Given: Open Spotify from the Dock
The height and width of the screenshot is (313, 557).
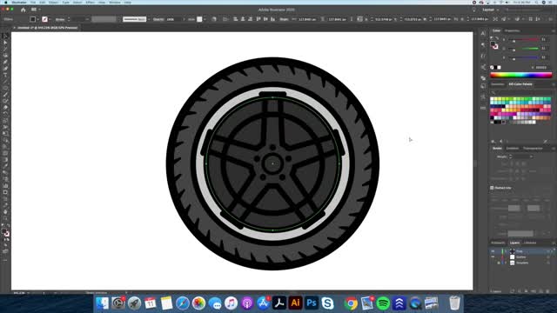Looking at the screenshot, I should [x=383, y=303].
